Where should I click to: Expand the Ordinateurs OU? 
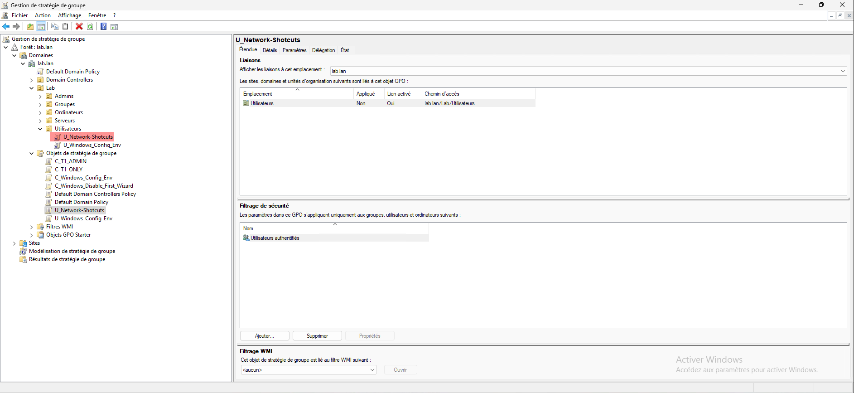pyautogui.click(x=40, y=112)
